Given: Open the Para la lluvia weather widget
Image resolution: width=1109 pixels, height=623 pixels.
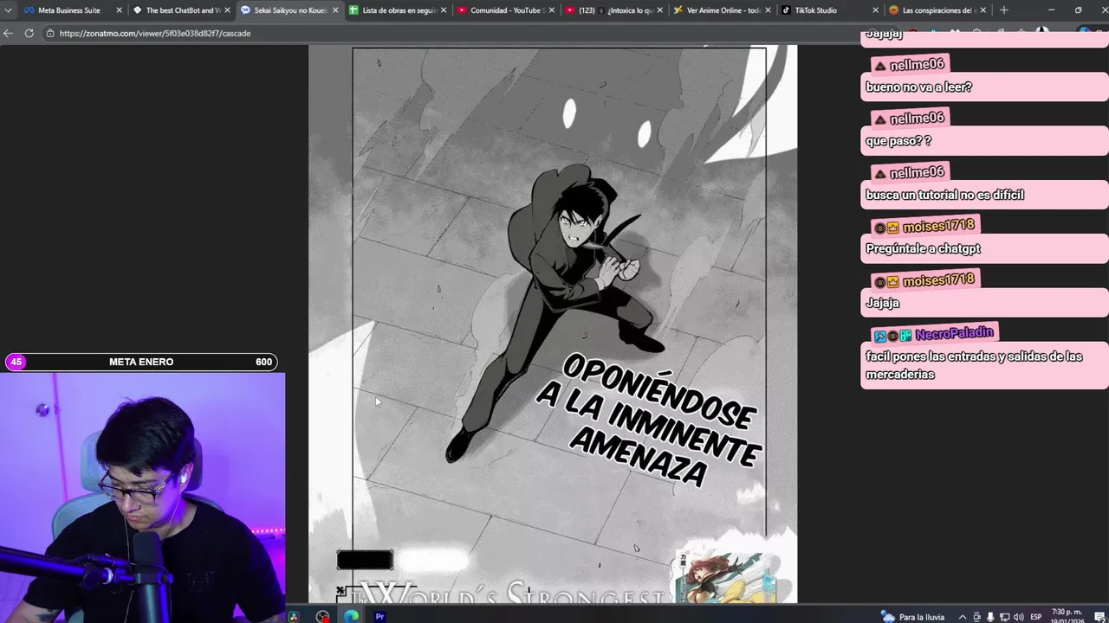Looking at the screenshot, I should click(x=912, y=616).
